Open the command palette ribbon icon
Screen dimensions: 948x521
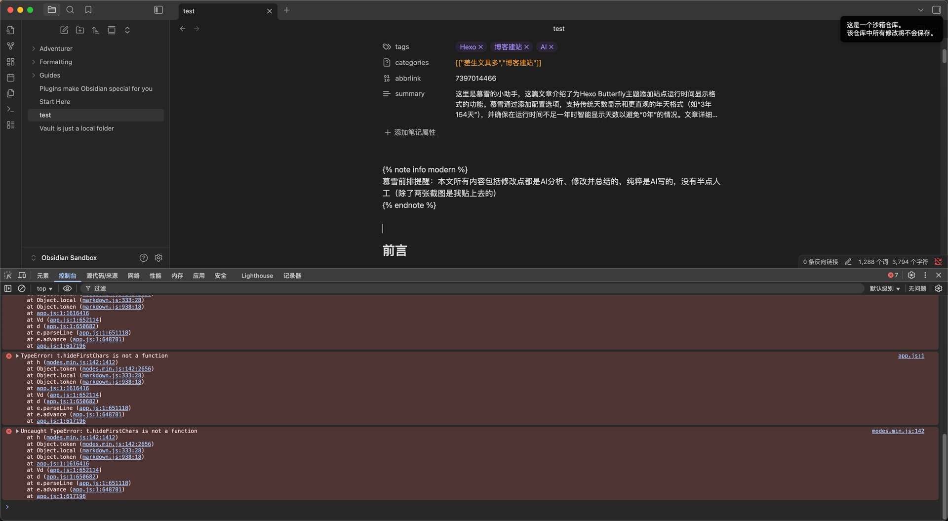[10, 109]
